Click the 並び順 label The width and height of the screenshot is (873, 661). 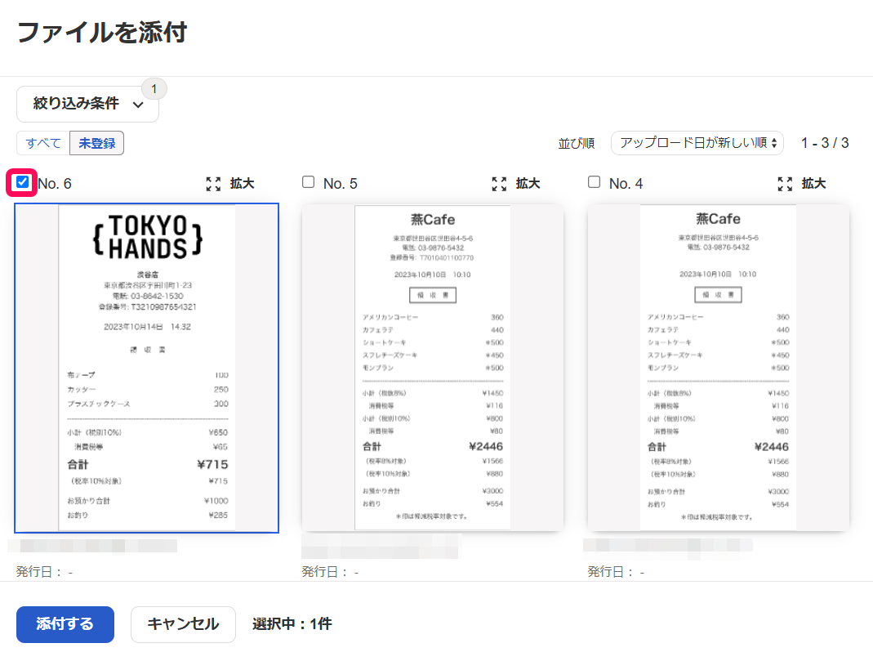(577, 144)
